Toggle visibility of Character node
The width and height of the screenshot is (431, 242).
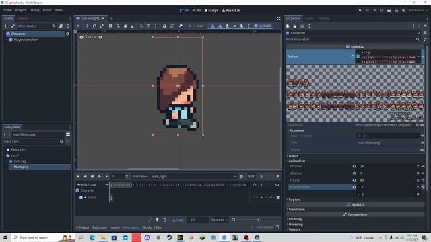[67, 34]
